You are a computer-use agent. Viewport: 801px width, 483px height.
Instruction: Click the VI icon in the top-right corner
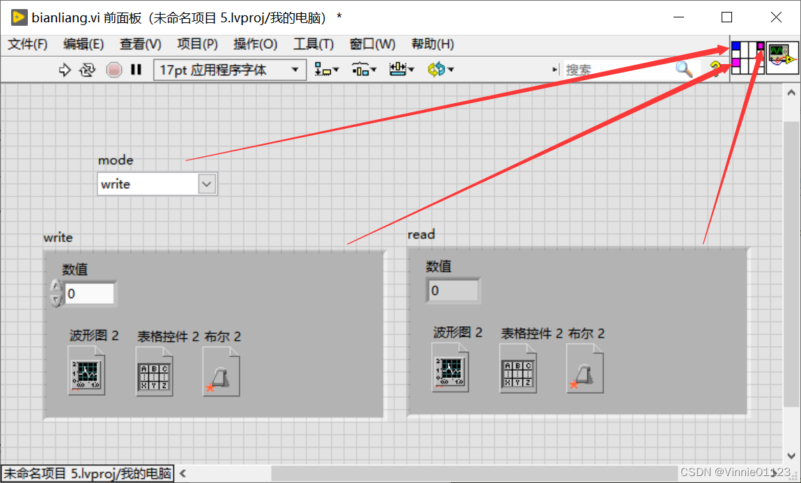coord(781,57)
